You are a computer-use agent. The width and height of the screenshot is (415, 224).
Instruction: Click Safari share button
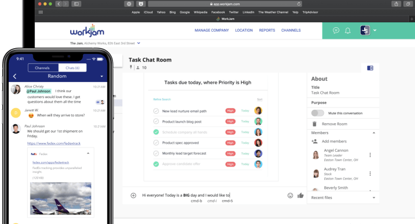(396, 4)
